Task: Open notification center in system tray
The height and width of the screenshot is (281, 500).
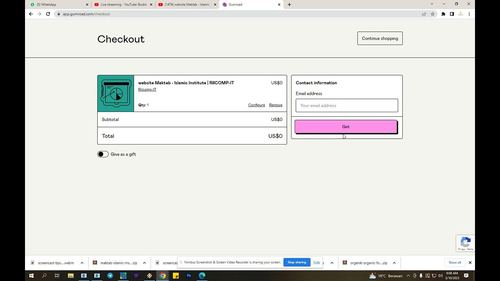Action: tap(466, 276)
